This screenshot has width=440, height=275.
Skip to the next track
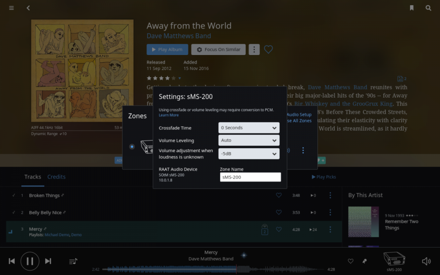48,261
